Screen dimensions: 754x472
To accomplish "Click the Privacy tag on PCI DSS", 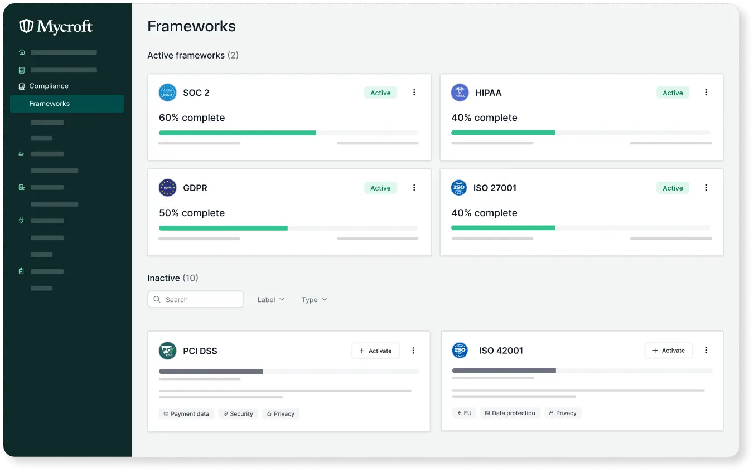I will 281,414.
